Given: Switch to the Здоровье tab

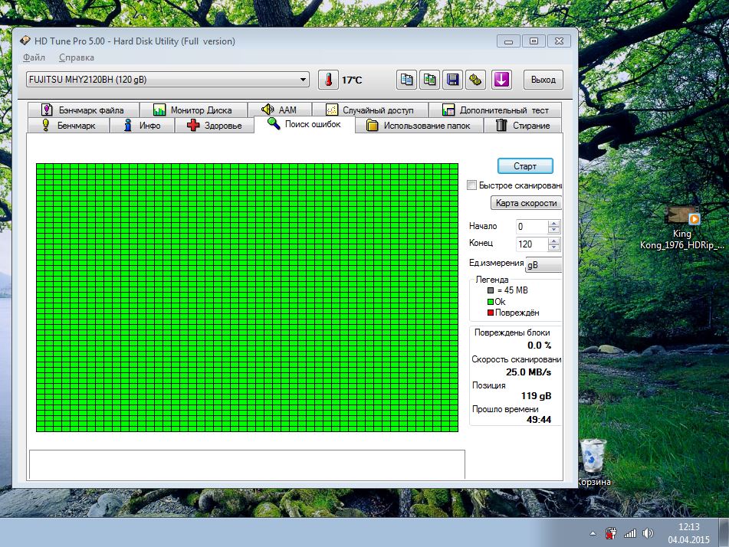Looking at the screenshot, I should pyautogui.click(x=215, y=126).
